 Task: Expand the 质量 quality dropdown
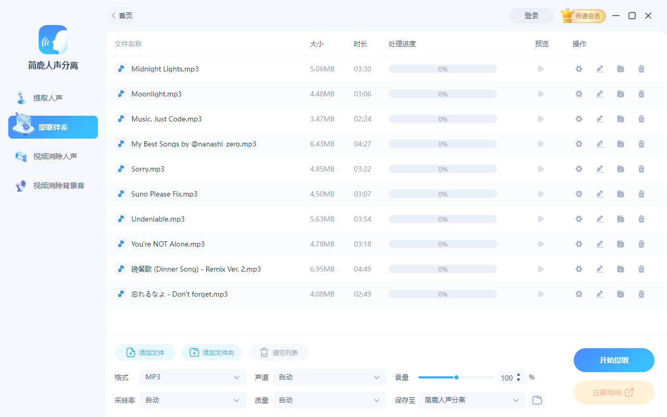click(x=329, y=400)
